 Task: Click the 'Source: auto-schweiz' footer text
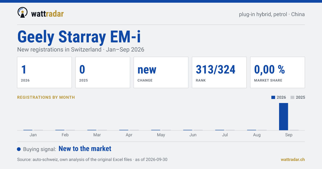tap(92, 159)
